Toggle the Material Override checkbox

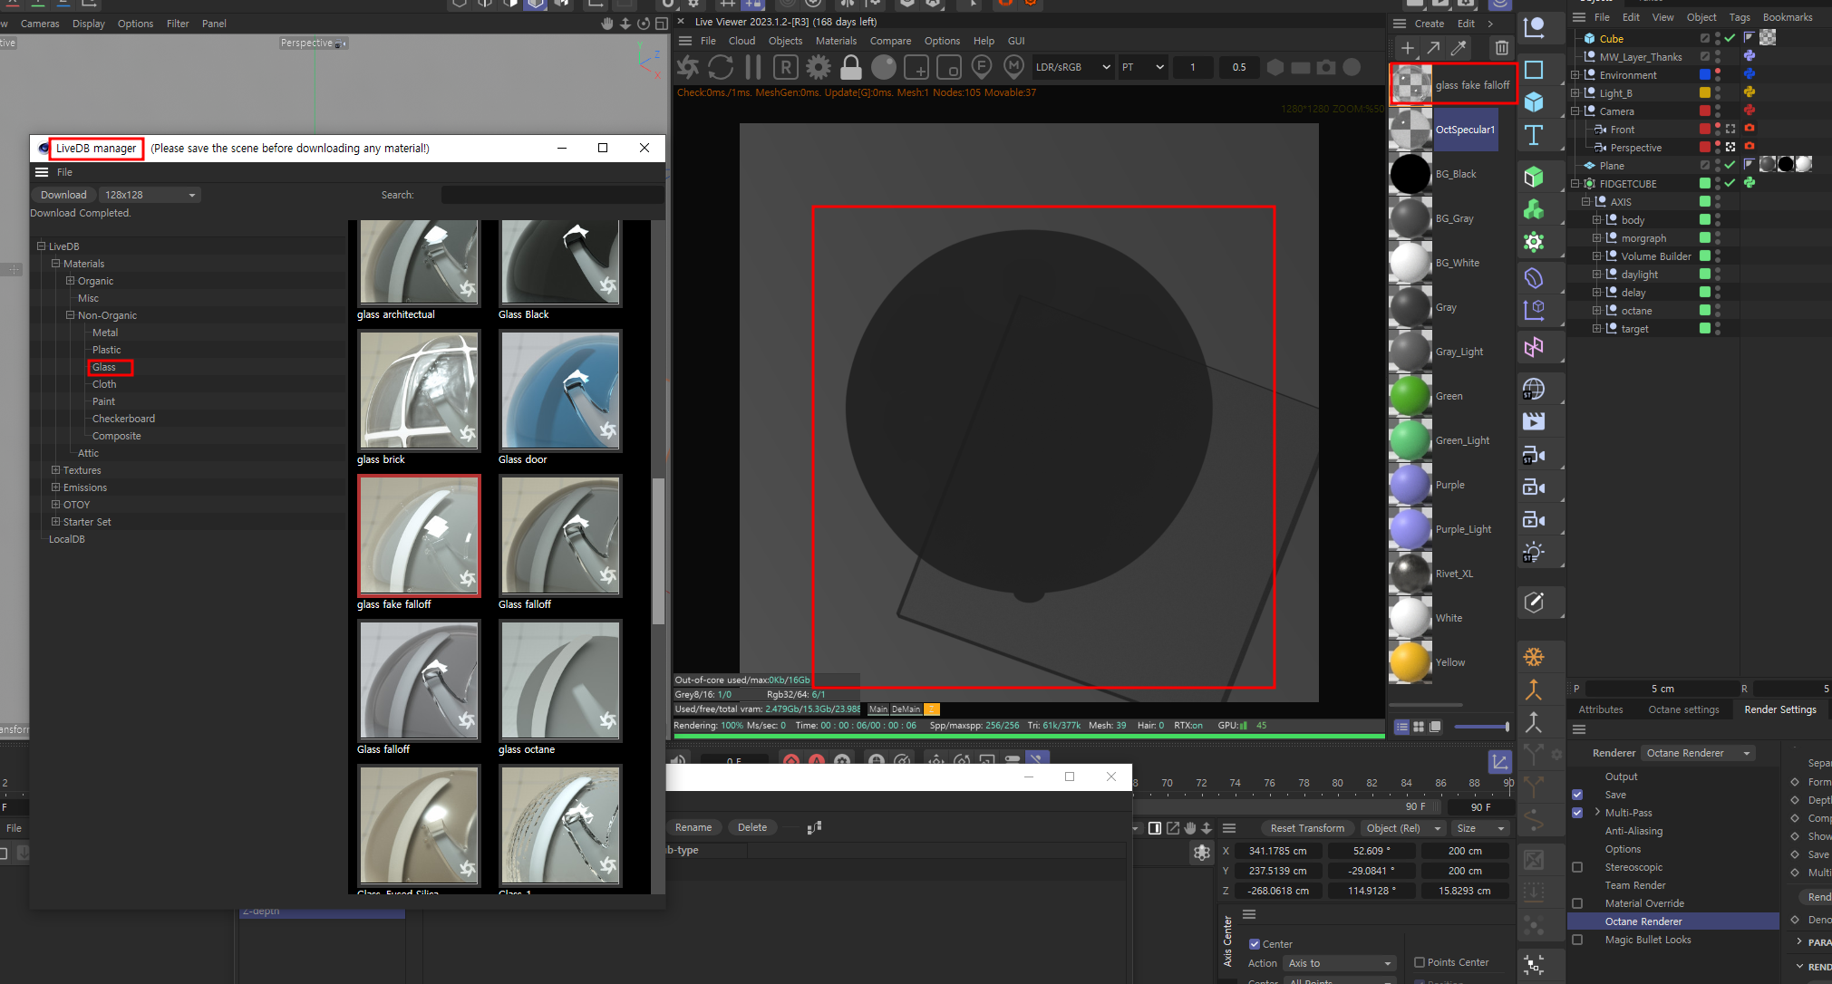(x=1577, y=903)
